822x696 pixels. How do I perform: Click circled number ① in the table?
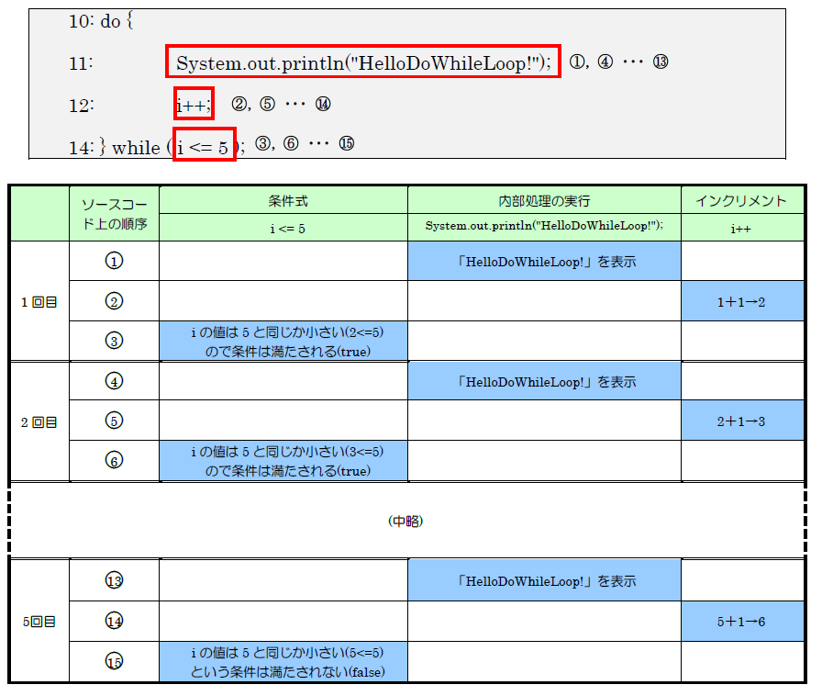coord(114,261)
